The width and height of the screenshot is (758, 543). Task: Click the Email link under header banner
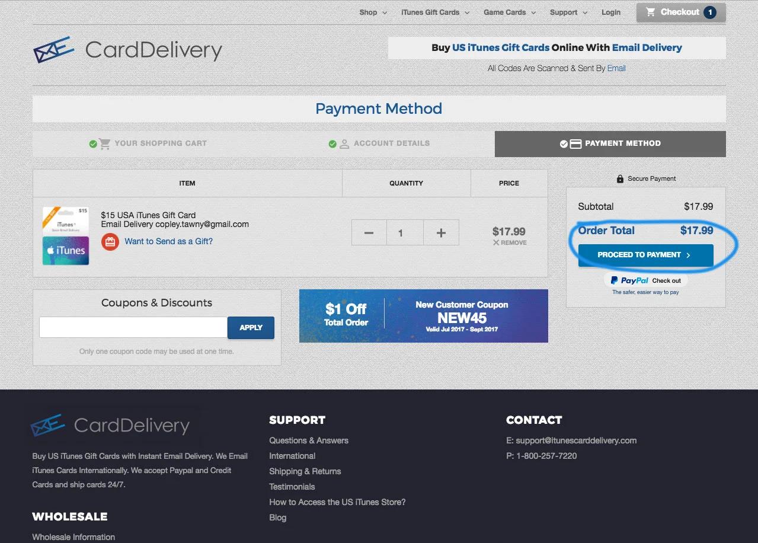[616, 68]
